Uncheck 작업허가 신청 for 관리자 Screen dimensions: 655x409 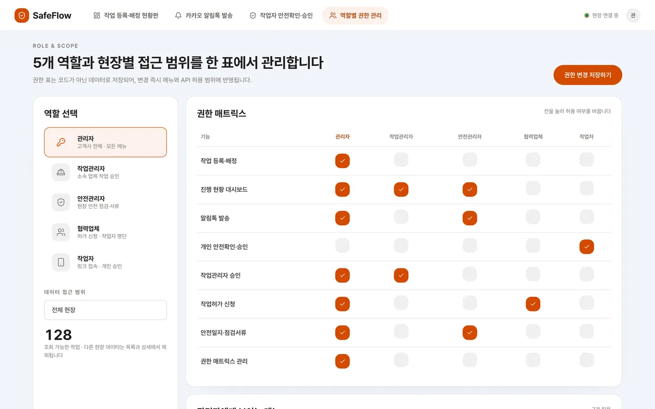[x=342, y=304]
